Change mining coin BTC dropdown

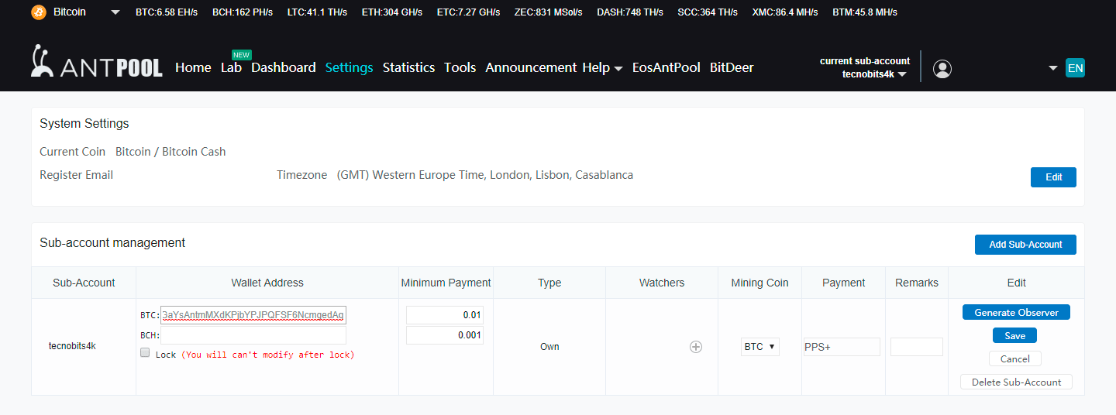(759, 347)
